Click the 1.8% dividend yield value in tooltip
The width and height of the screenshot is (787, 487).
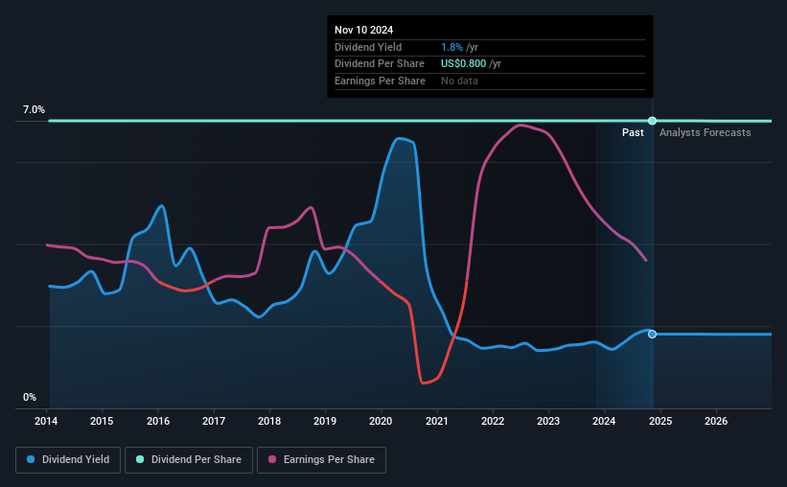click(451, 47)
